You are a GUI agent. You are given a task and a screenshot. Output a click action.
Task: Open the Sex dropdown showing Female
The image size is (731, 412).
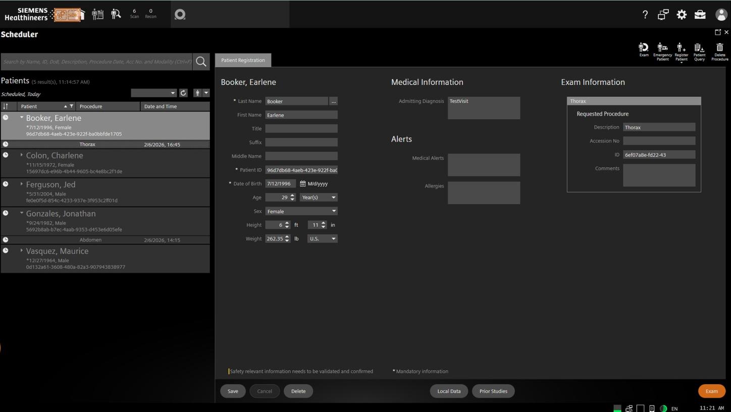click(301, 211)
